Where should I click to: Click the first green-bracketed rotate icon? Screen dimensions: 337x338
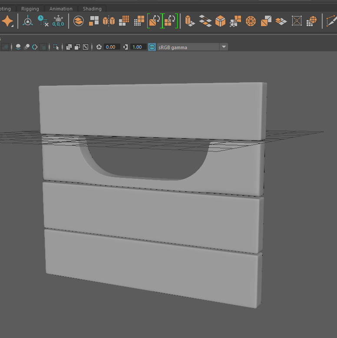pyautogui.click(x=155, y=21)
